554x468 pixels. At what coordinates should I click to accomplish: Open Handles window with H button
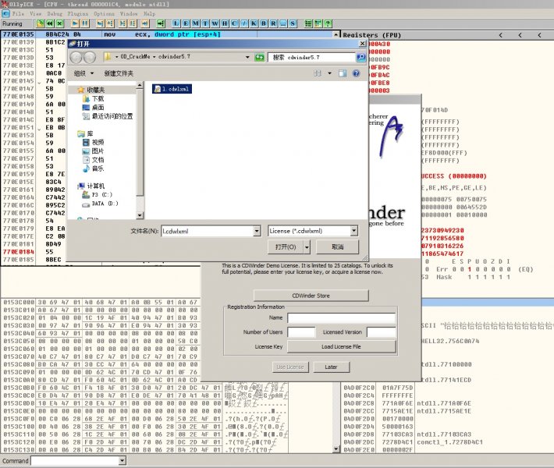225,23
